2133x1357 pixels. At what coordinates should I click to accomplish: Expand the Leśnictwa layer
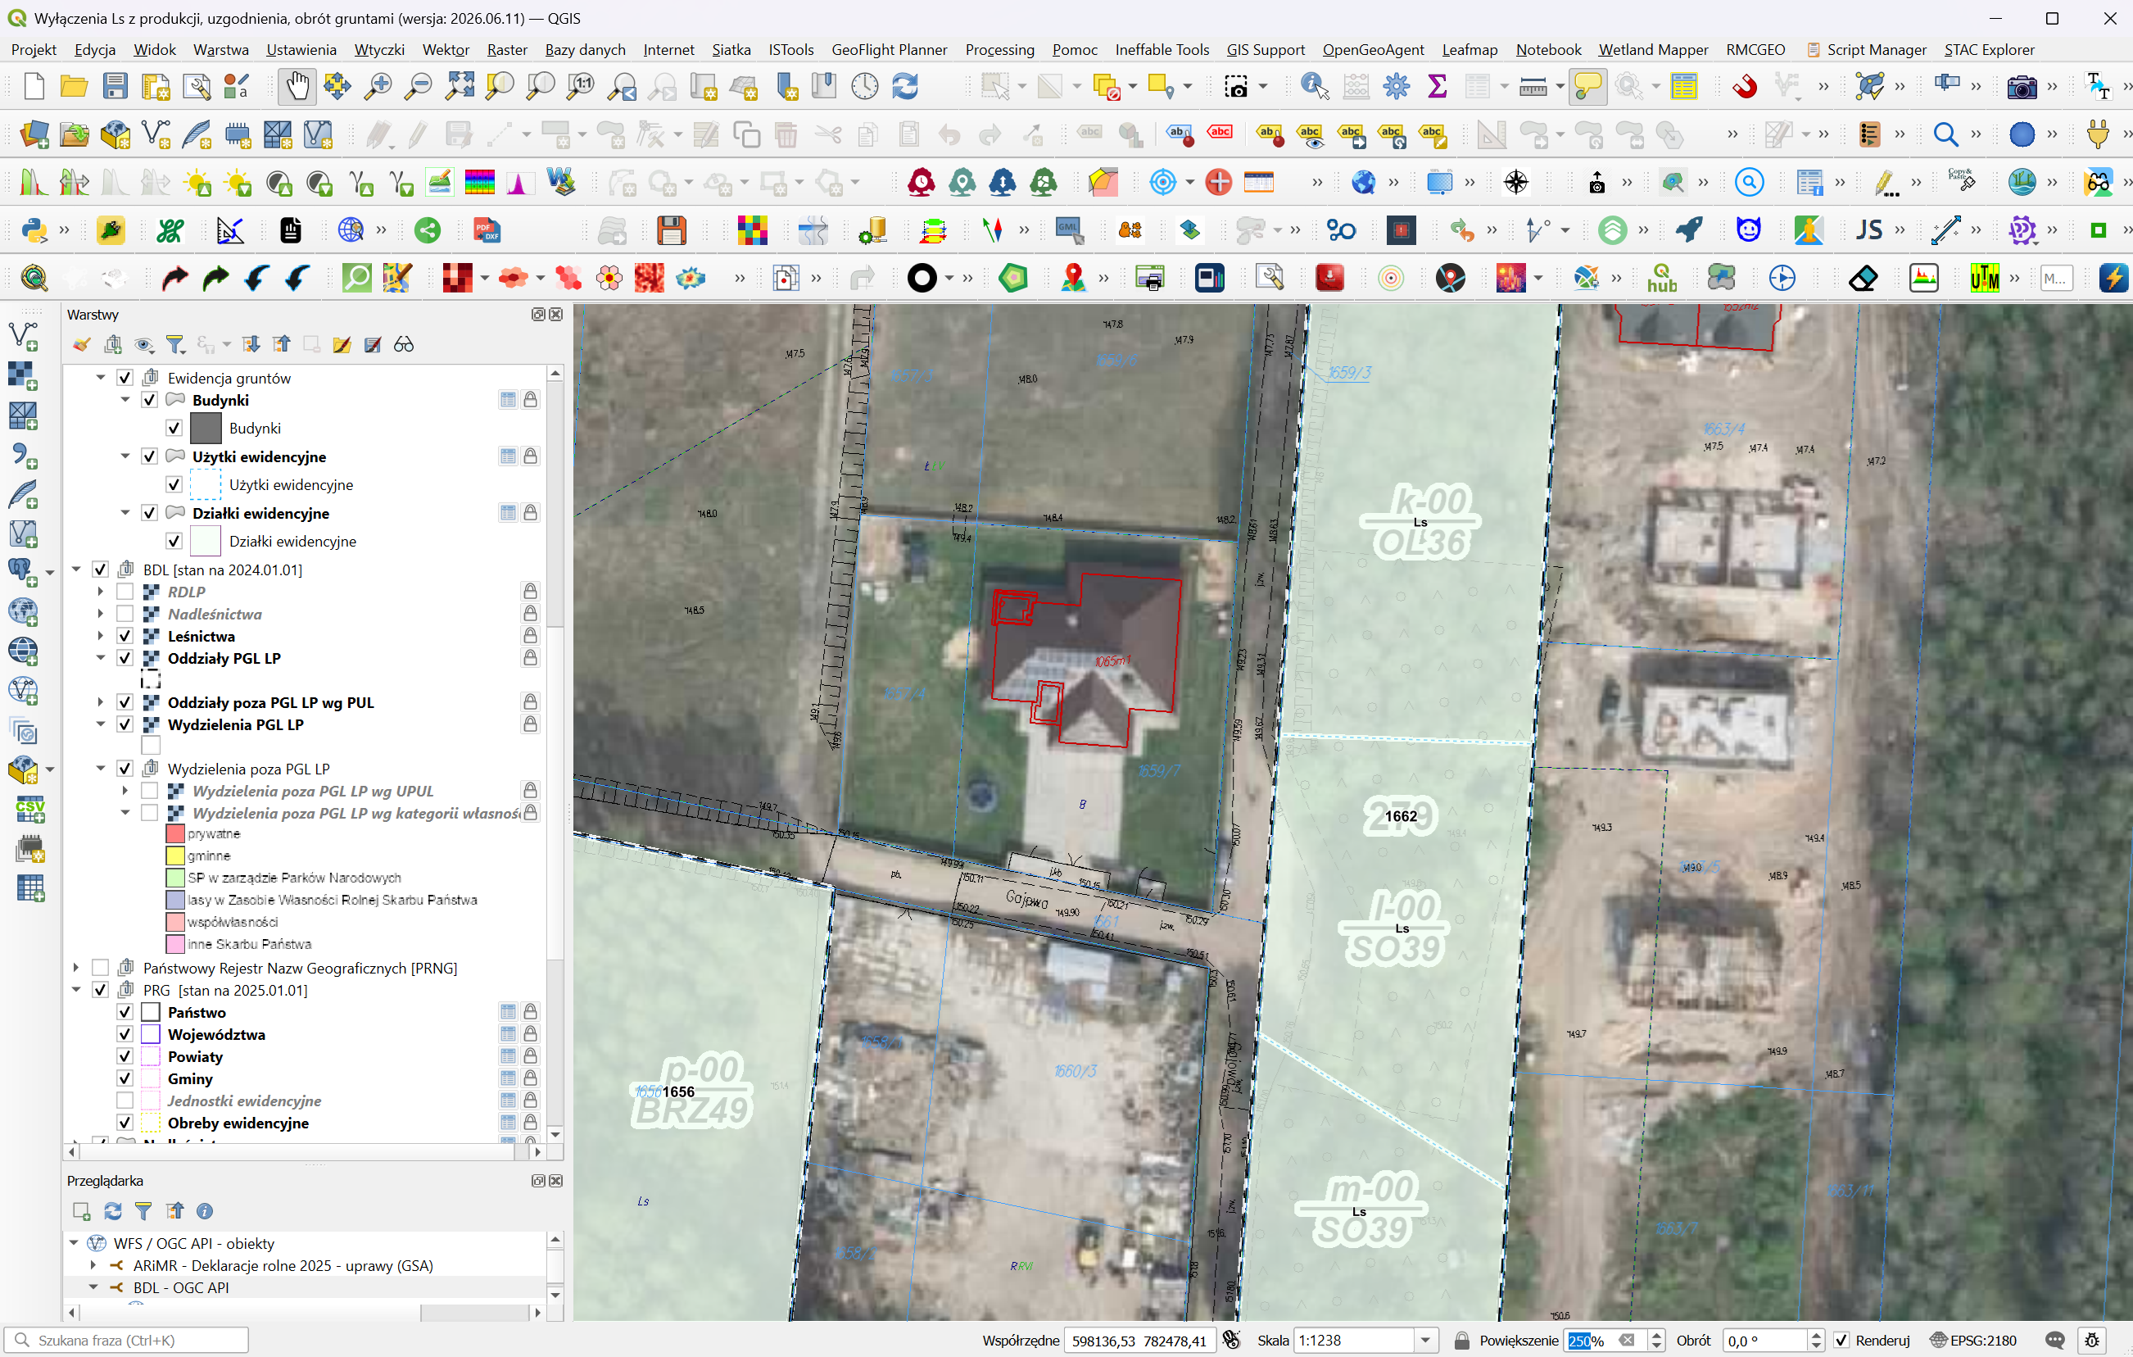pos(100,637)
